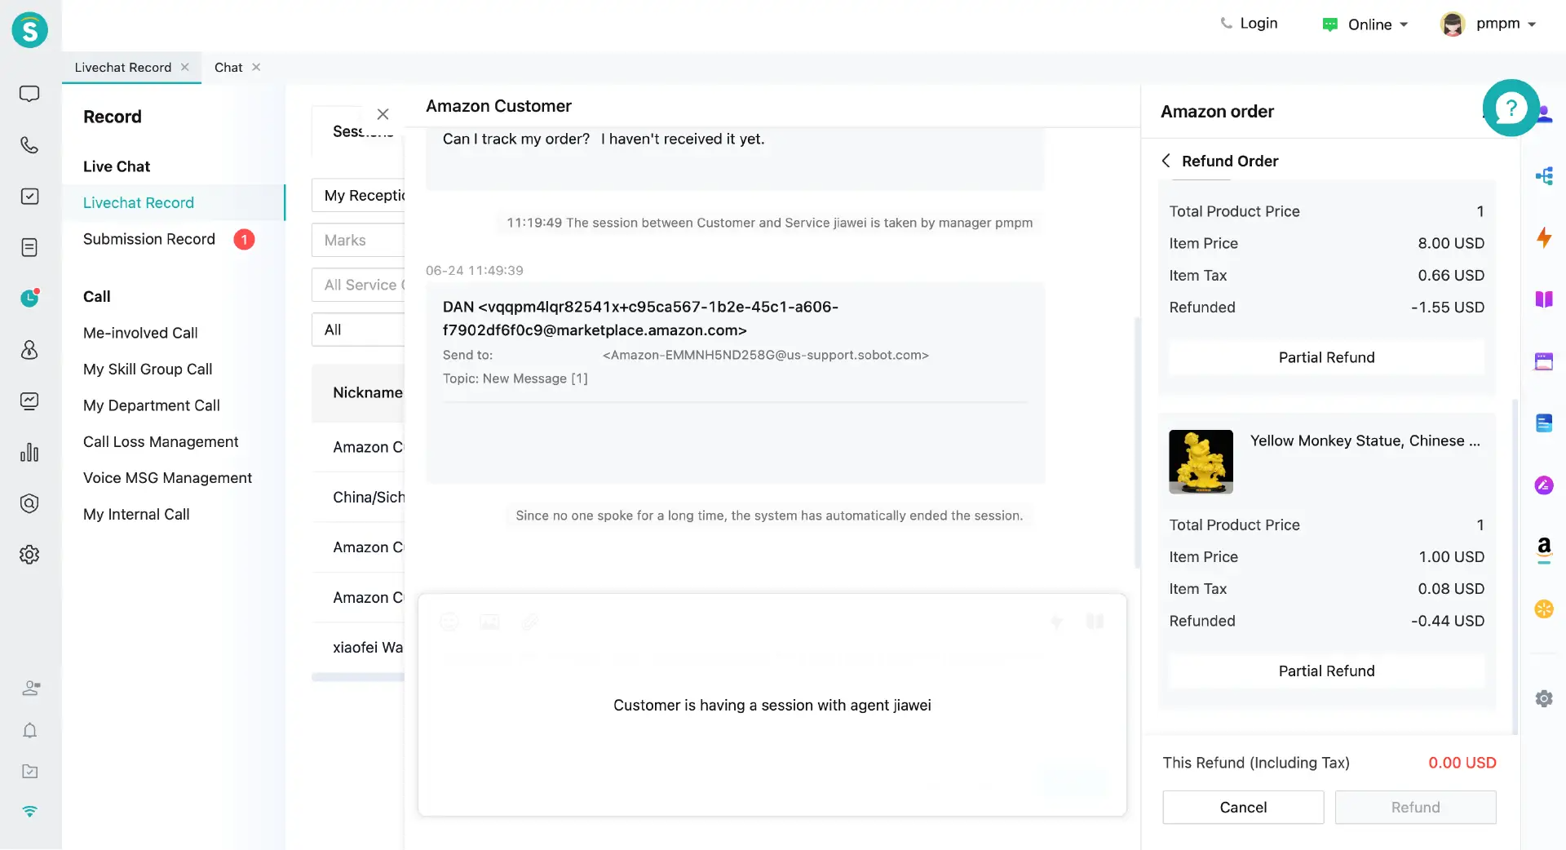The height and width of the screenshot is (850, 1566).
Task: Open the Amazon order plugin icon
Action: (1544, 548)
